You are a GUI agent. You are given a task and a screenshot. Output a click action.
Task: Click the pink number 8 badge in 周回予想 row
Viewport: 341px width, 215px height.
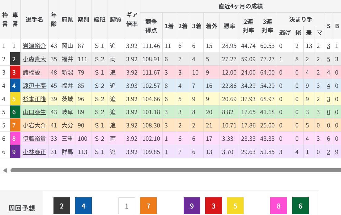(279, 206)
